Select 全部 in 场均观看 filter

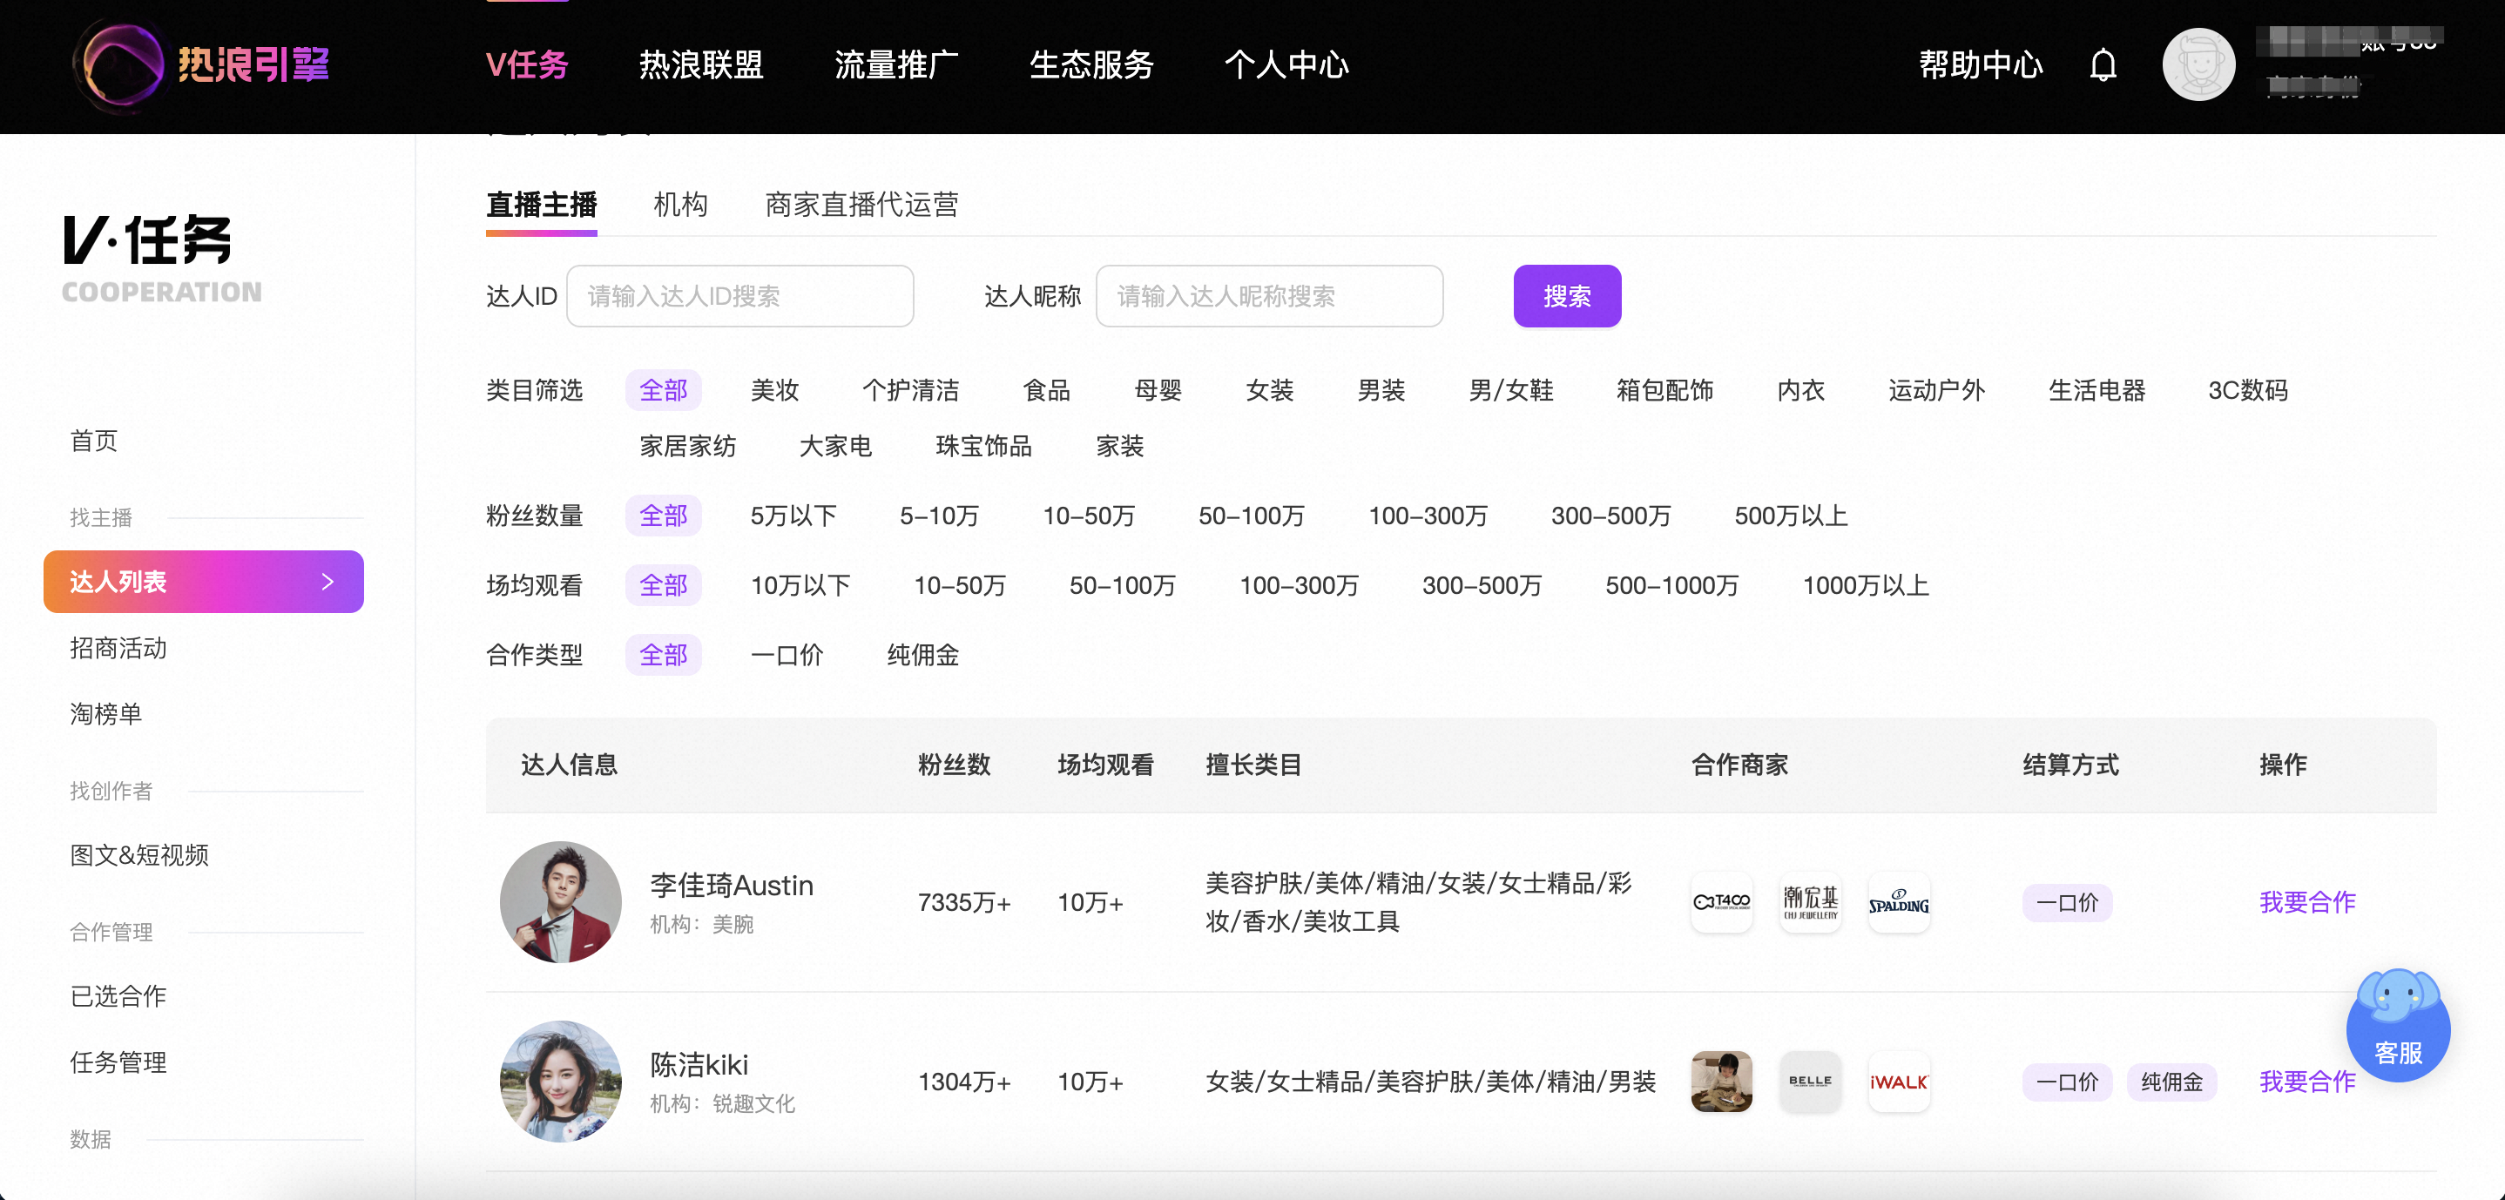[x=662, y=584]
